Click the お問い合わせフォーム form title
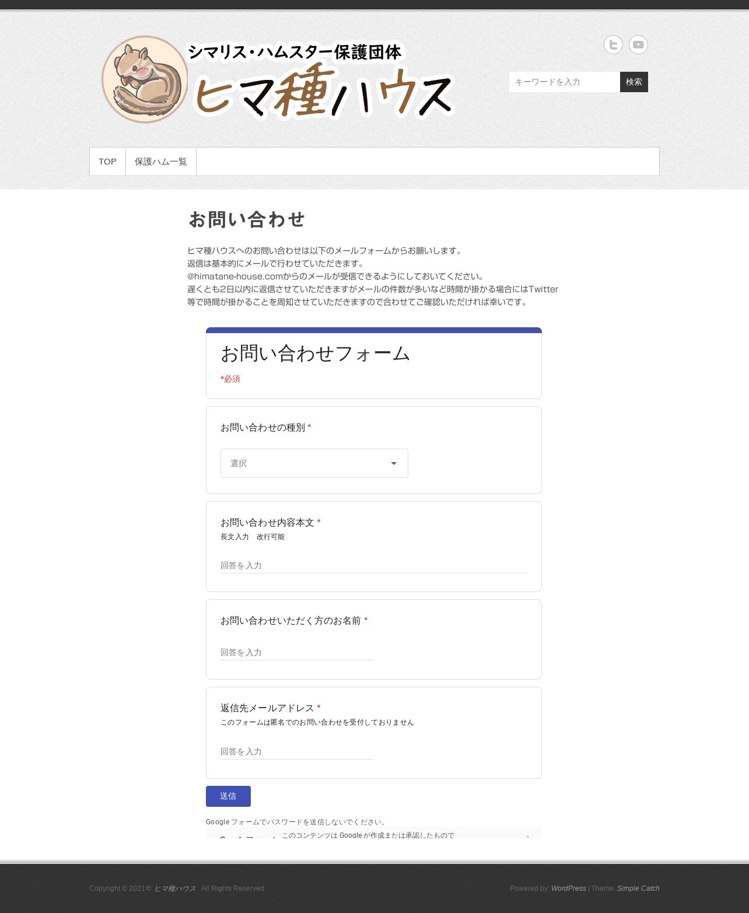 click(x=316, y=354)
